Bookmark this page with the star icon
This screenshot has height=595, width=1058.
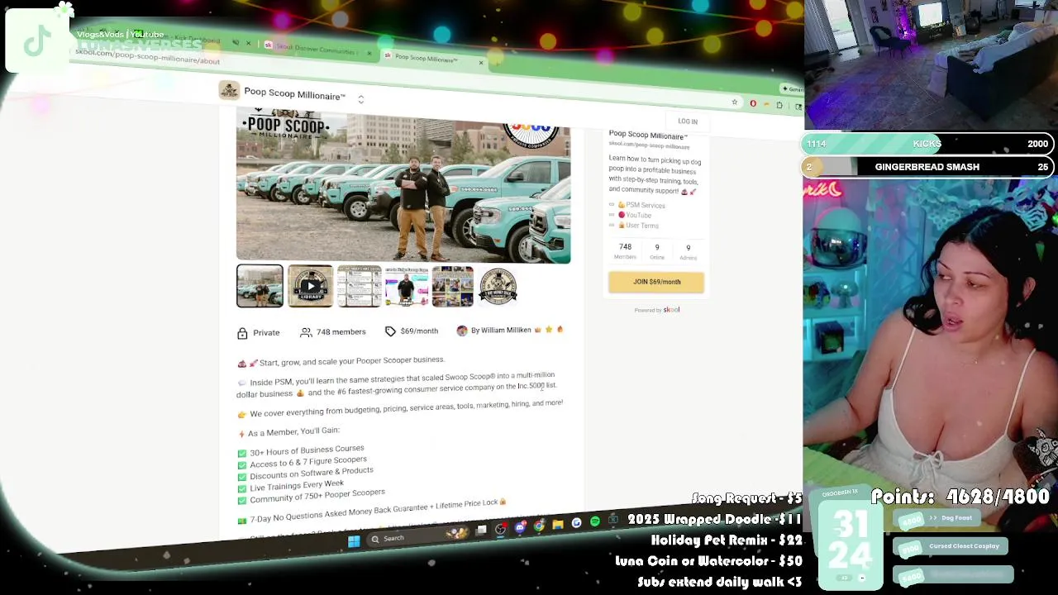[x=734, y=102]
